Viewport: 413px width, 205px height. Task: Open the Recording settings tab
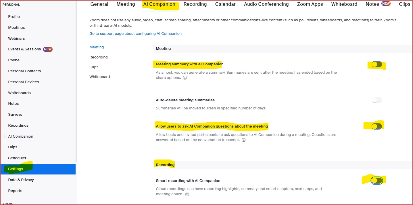(195, 4)
